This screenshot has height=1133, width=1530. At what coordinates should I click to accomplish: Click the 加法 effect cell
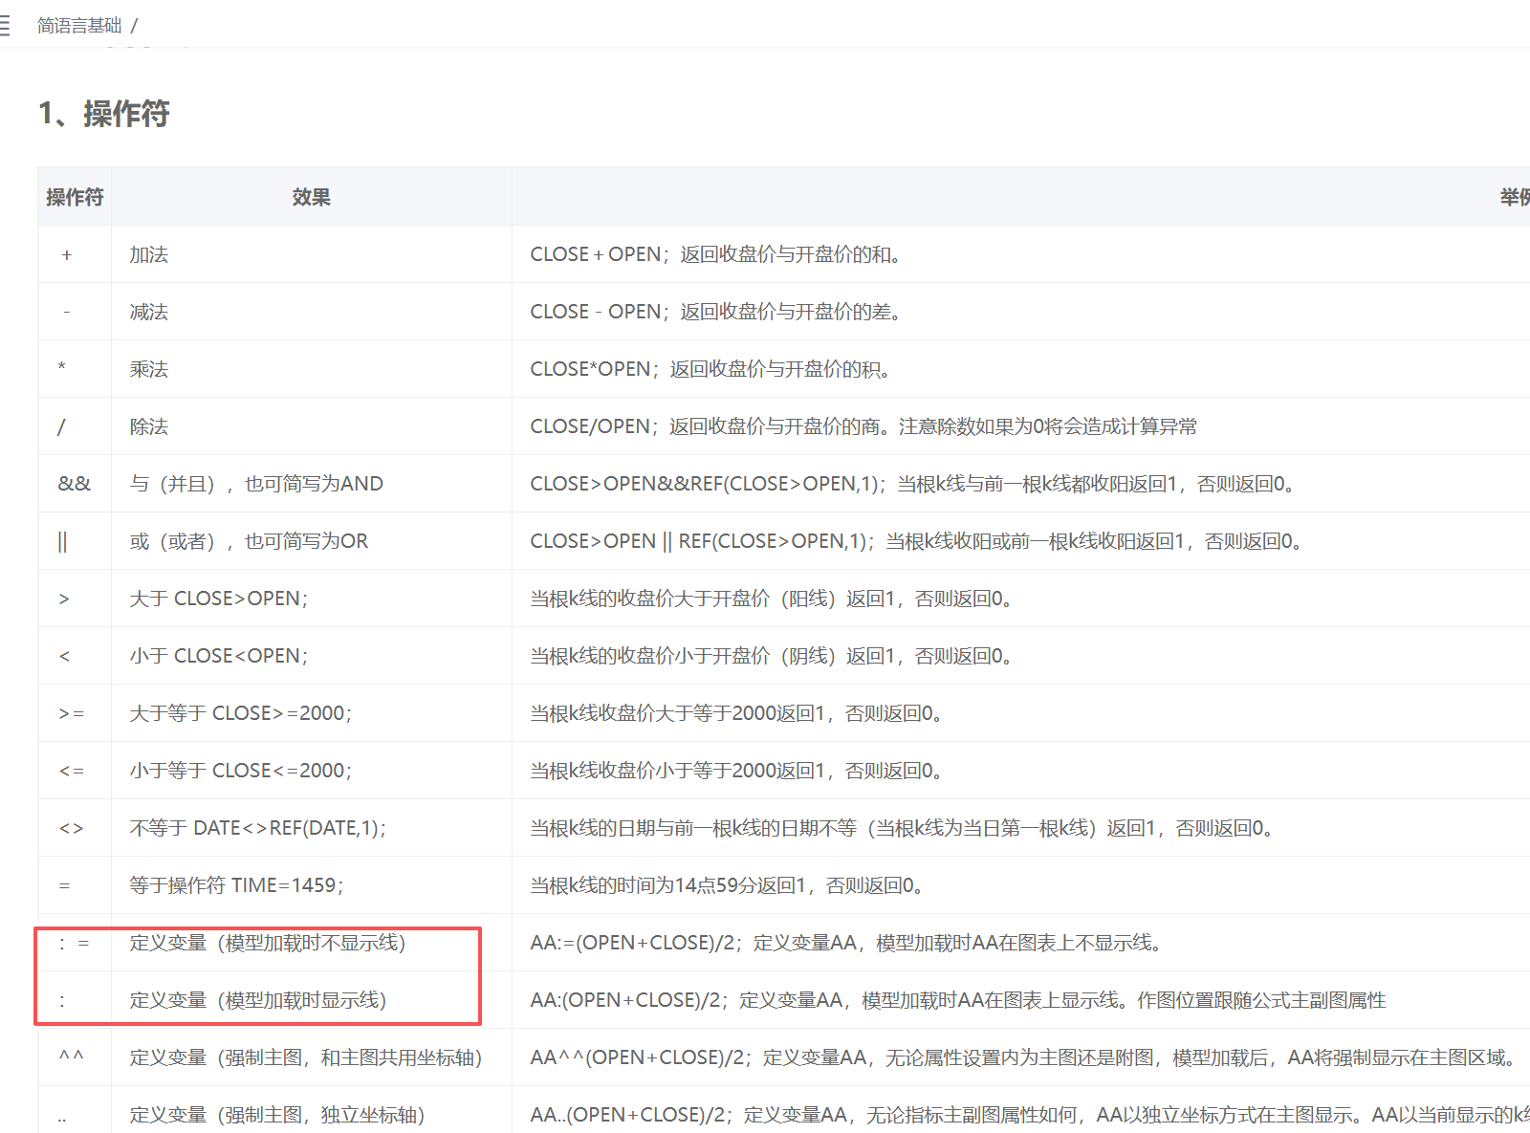pyautogui.click(x=149, y=254)
